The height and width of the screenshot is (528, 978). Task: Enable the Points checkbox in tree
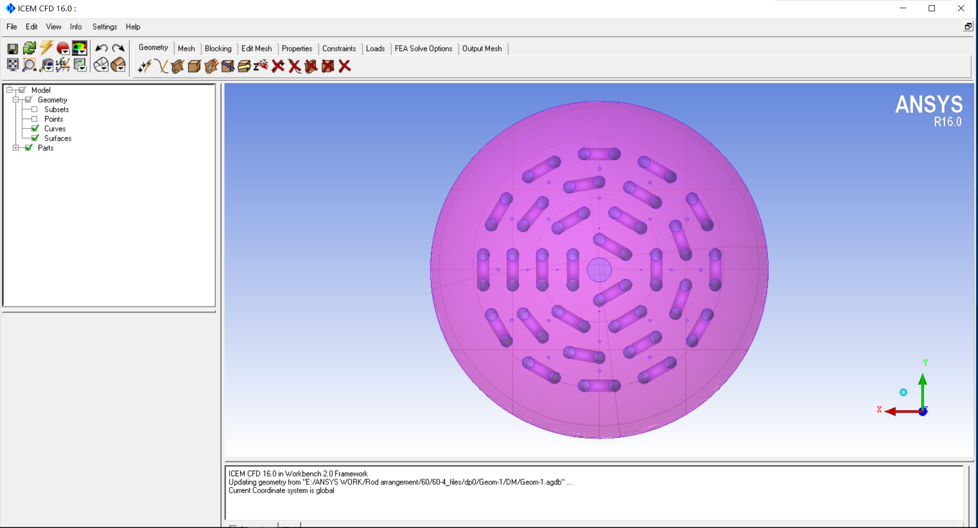pyautogui.click(x=34, y=119)
